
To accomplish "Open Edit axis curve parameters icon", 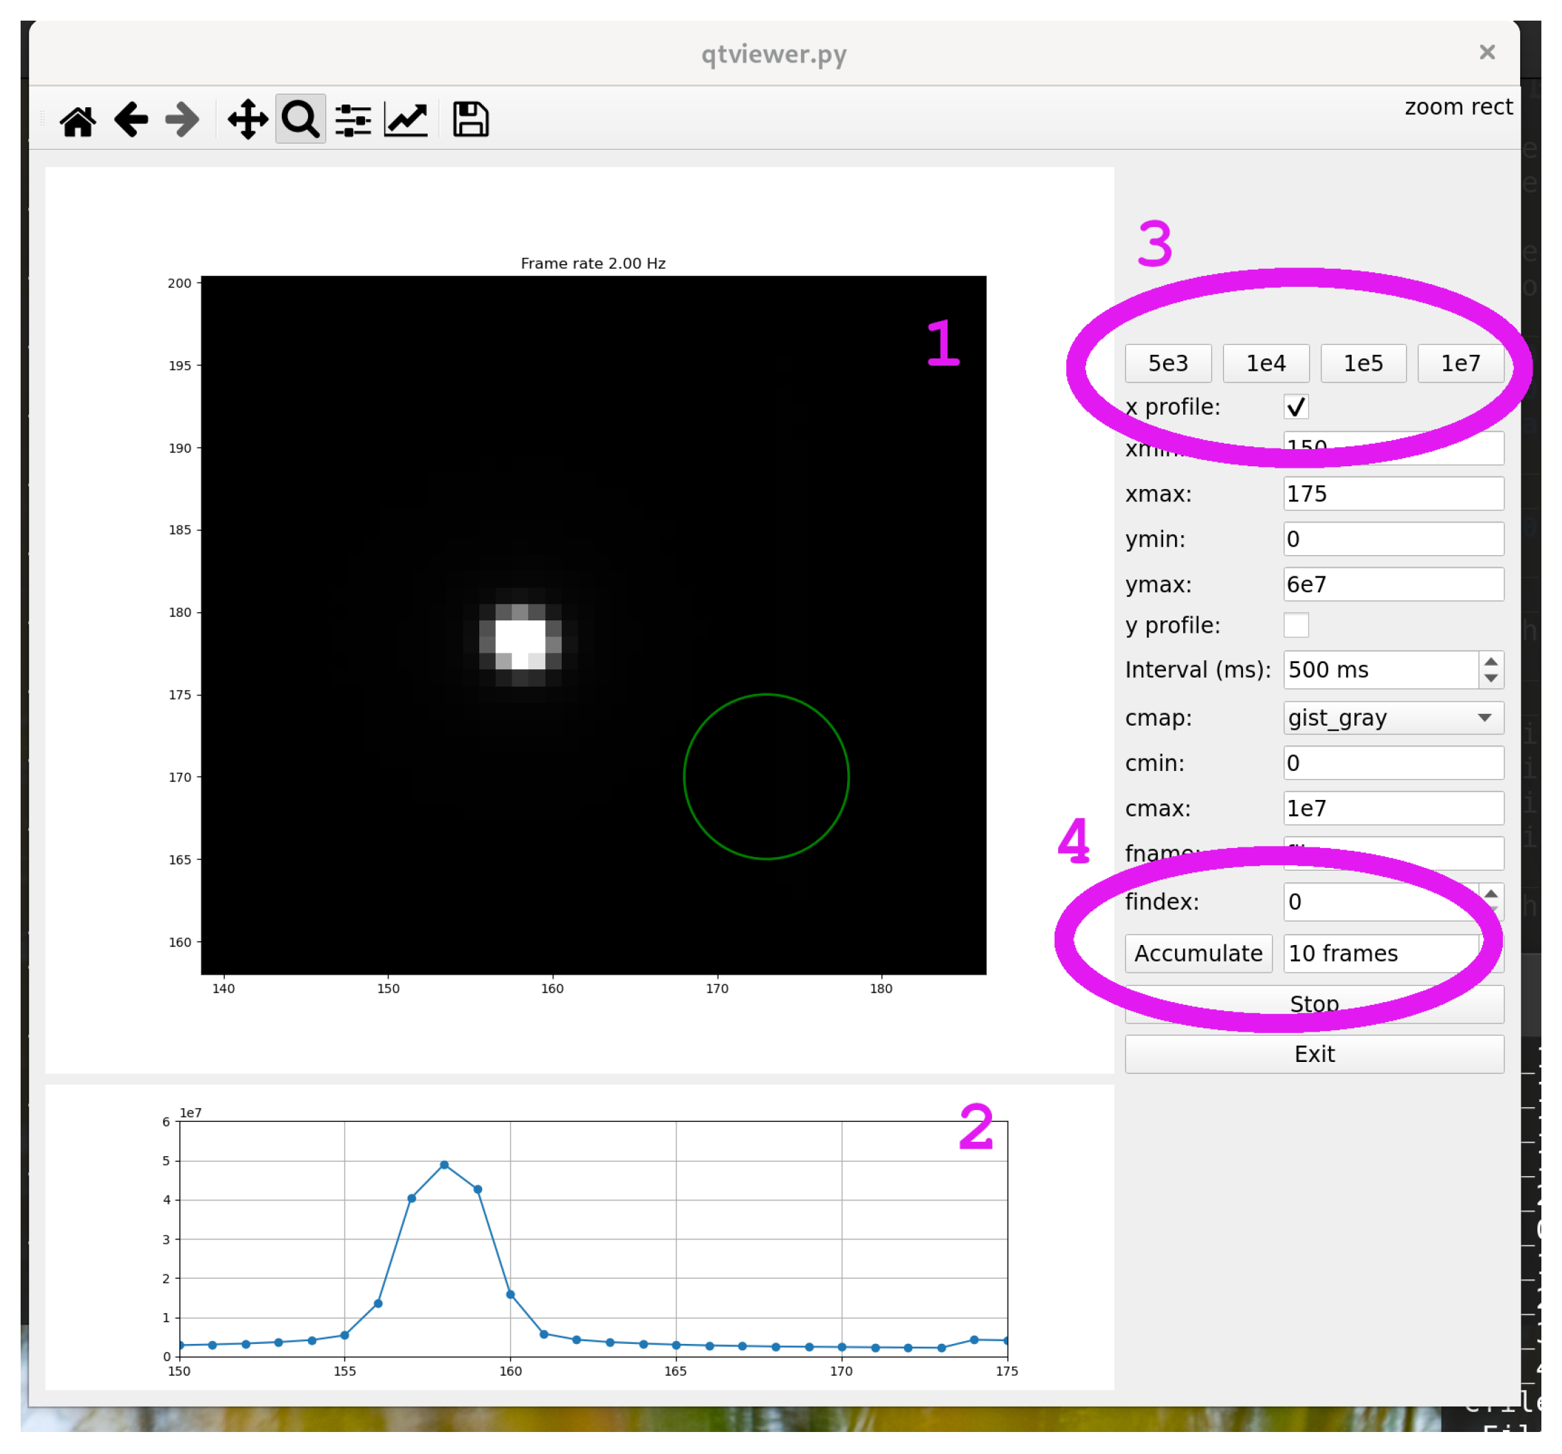I will [406, 120].
